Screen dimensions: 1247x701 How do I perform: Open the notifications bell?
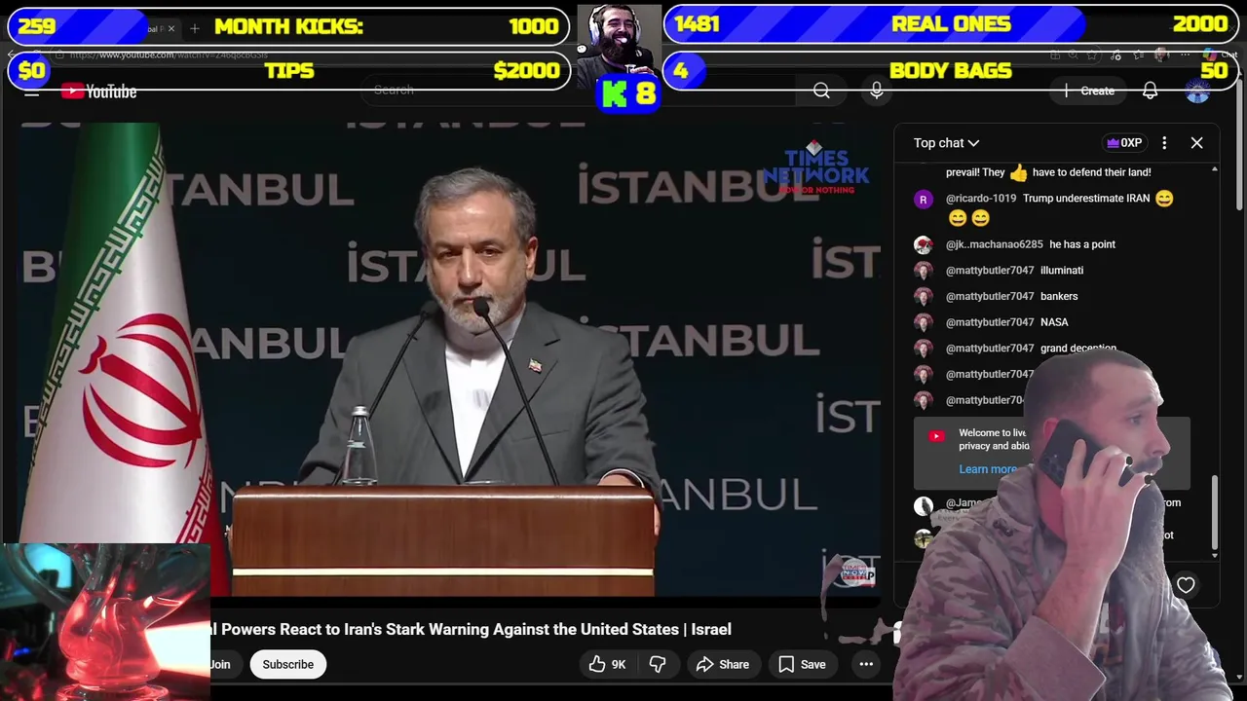point(1150,91)
